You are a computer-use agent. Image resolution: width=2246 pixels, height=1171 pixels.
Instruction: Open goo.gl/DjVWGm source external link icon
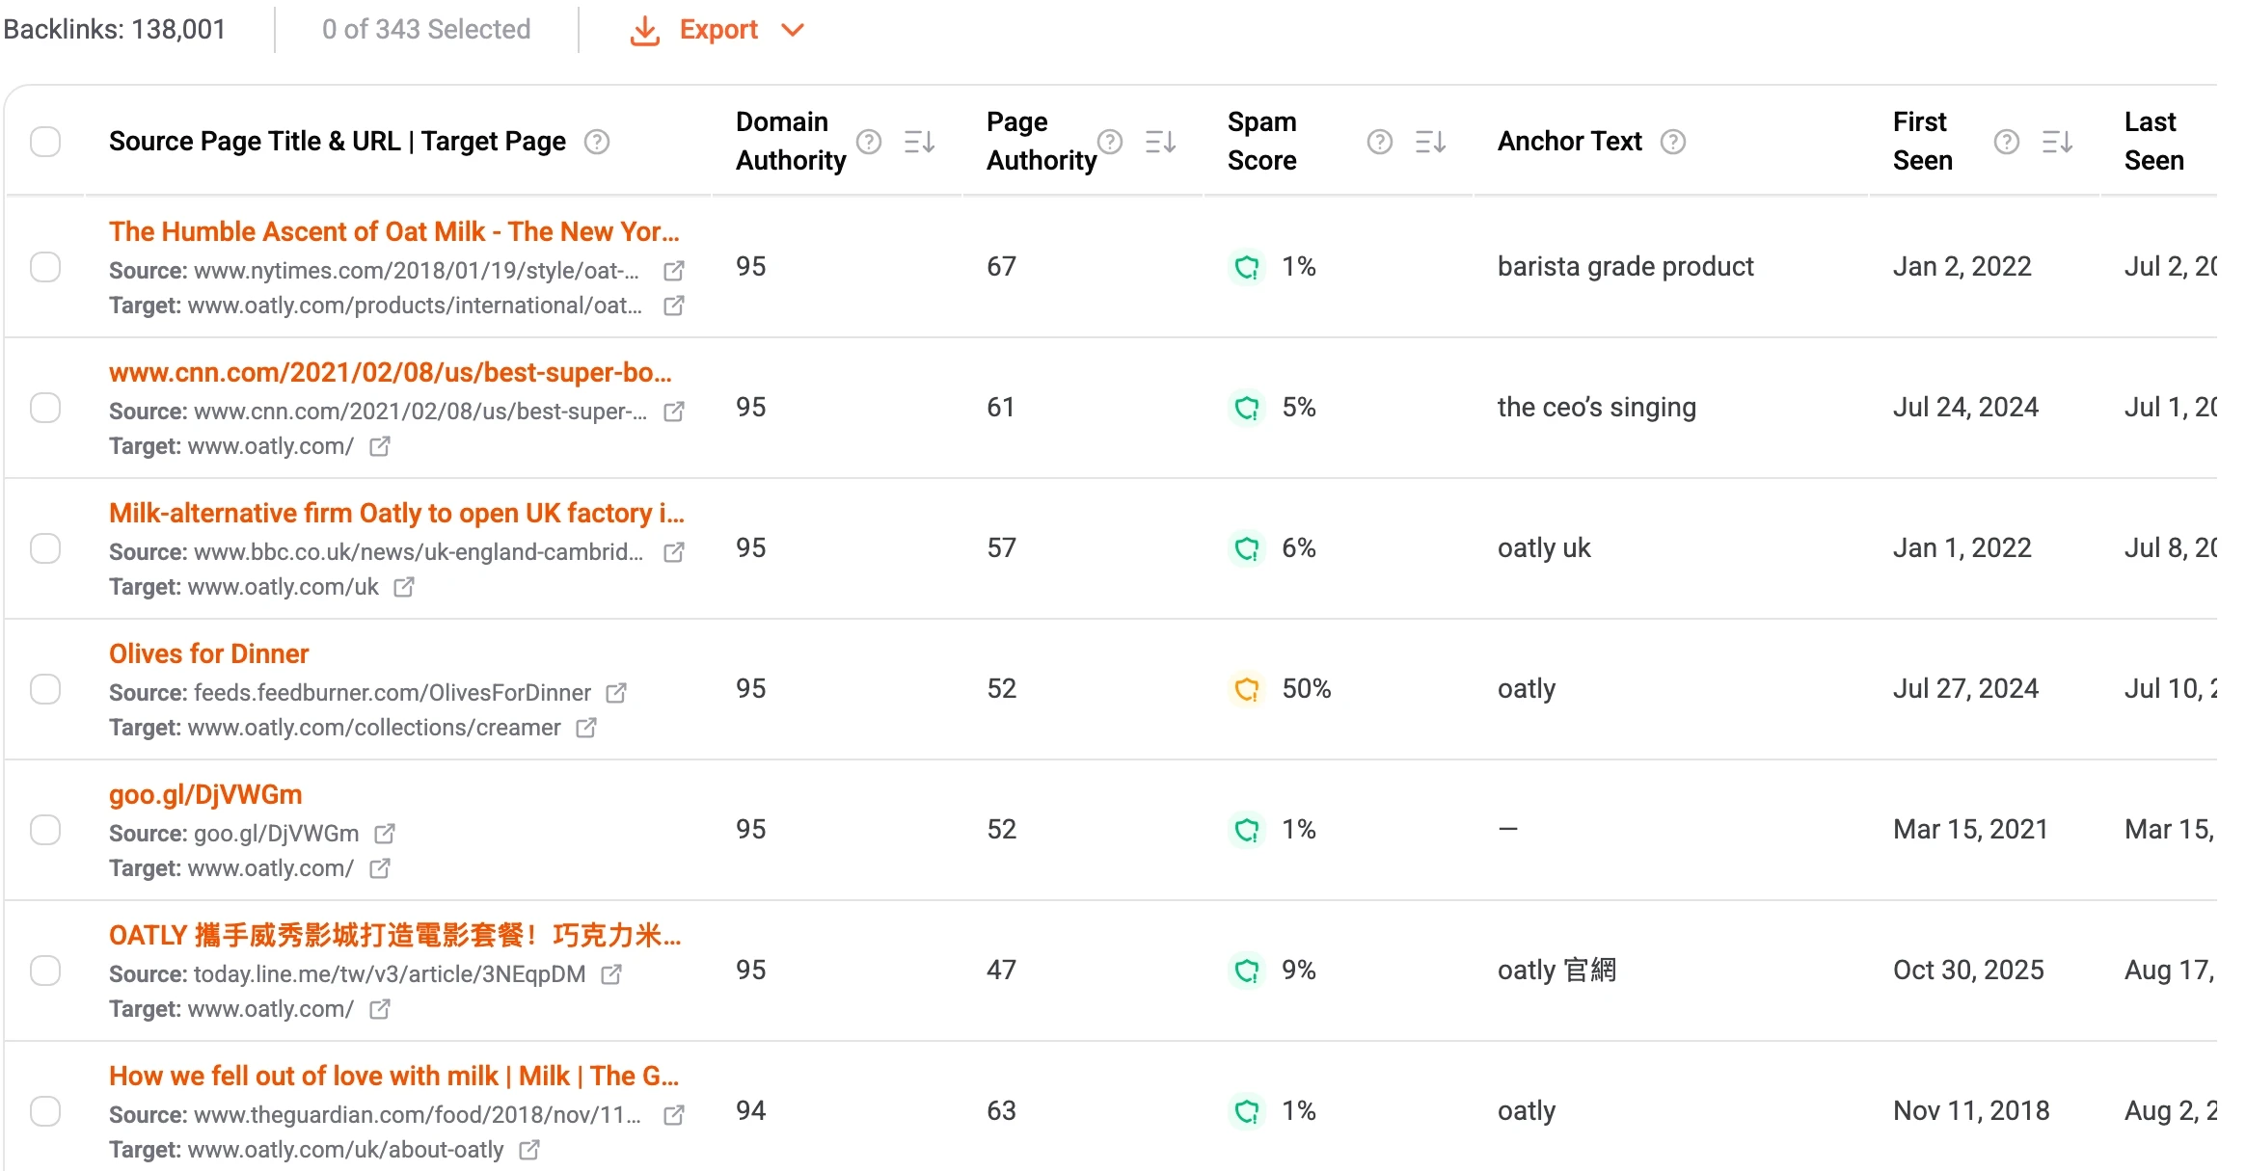(x=385, y=834)
